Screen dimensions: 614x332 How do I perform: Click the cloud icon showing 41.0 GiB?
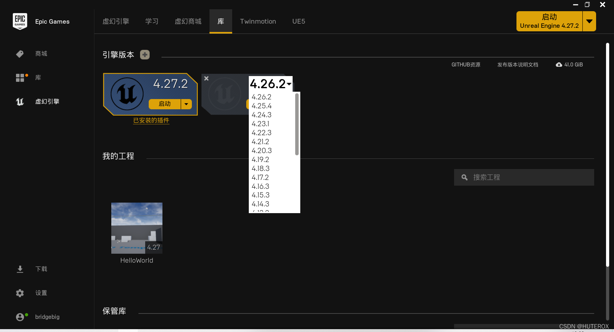559,65
